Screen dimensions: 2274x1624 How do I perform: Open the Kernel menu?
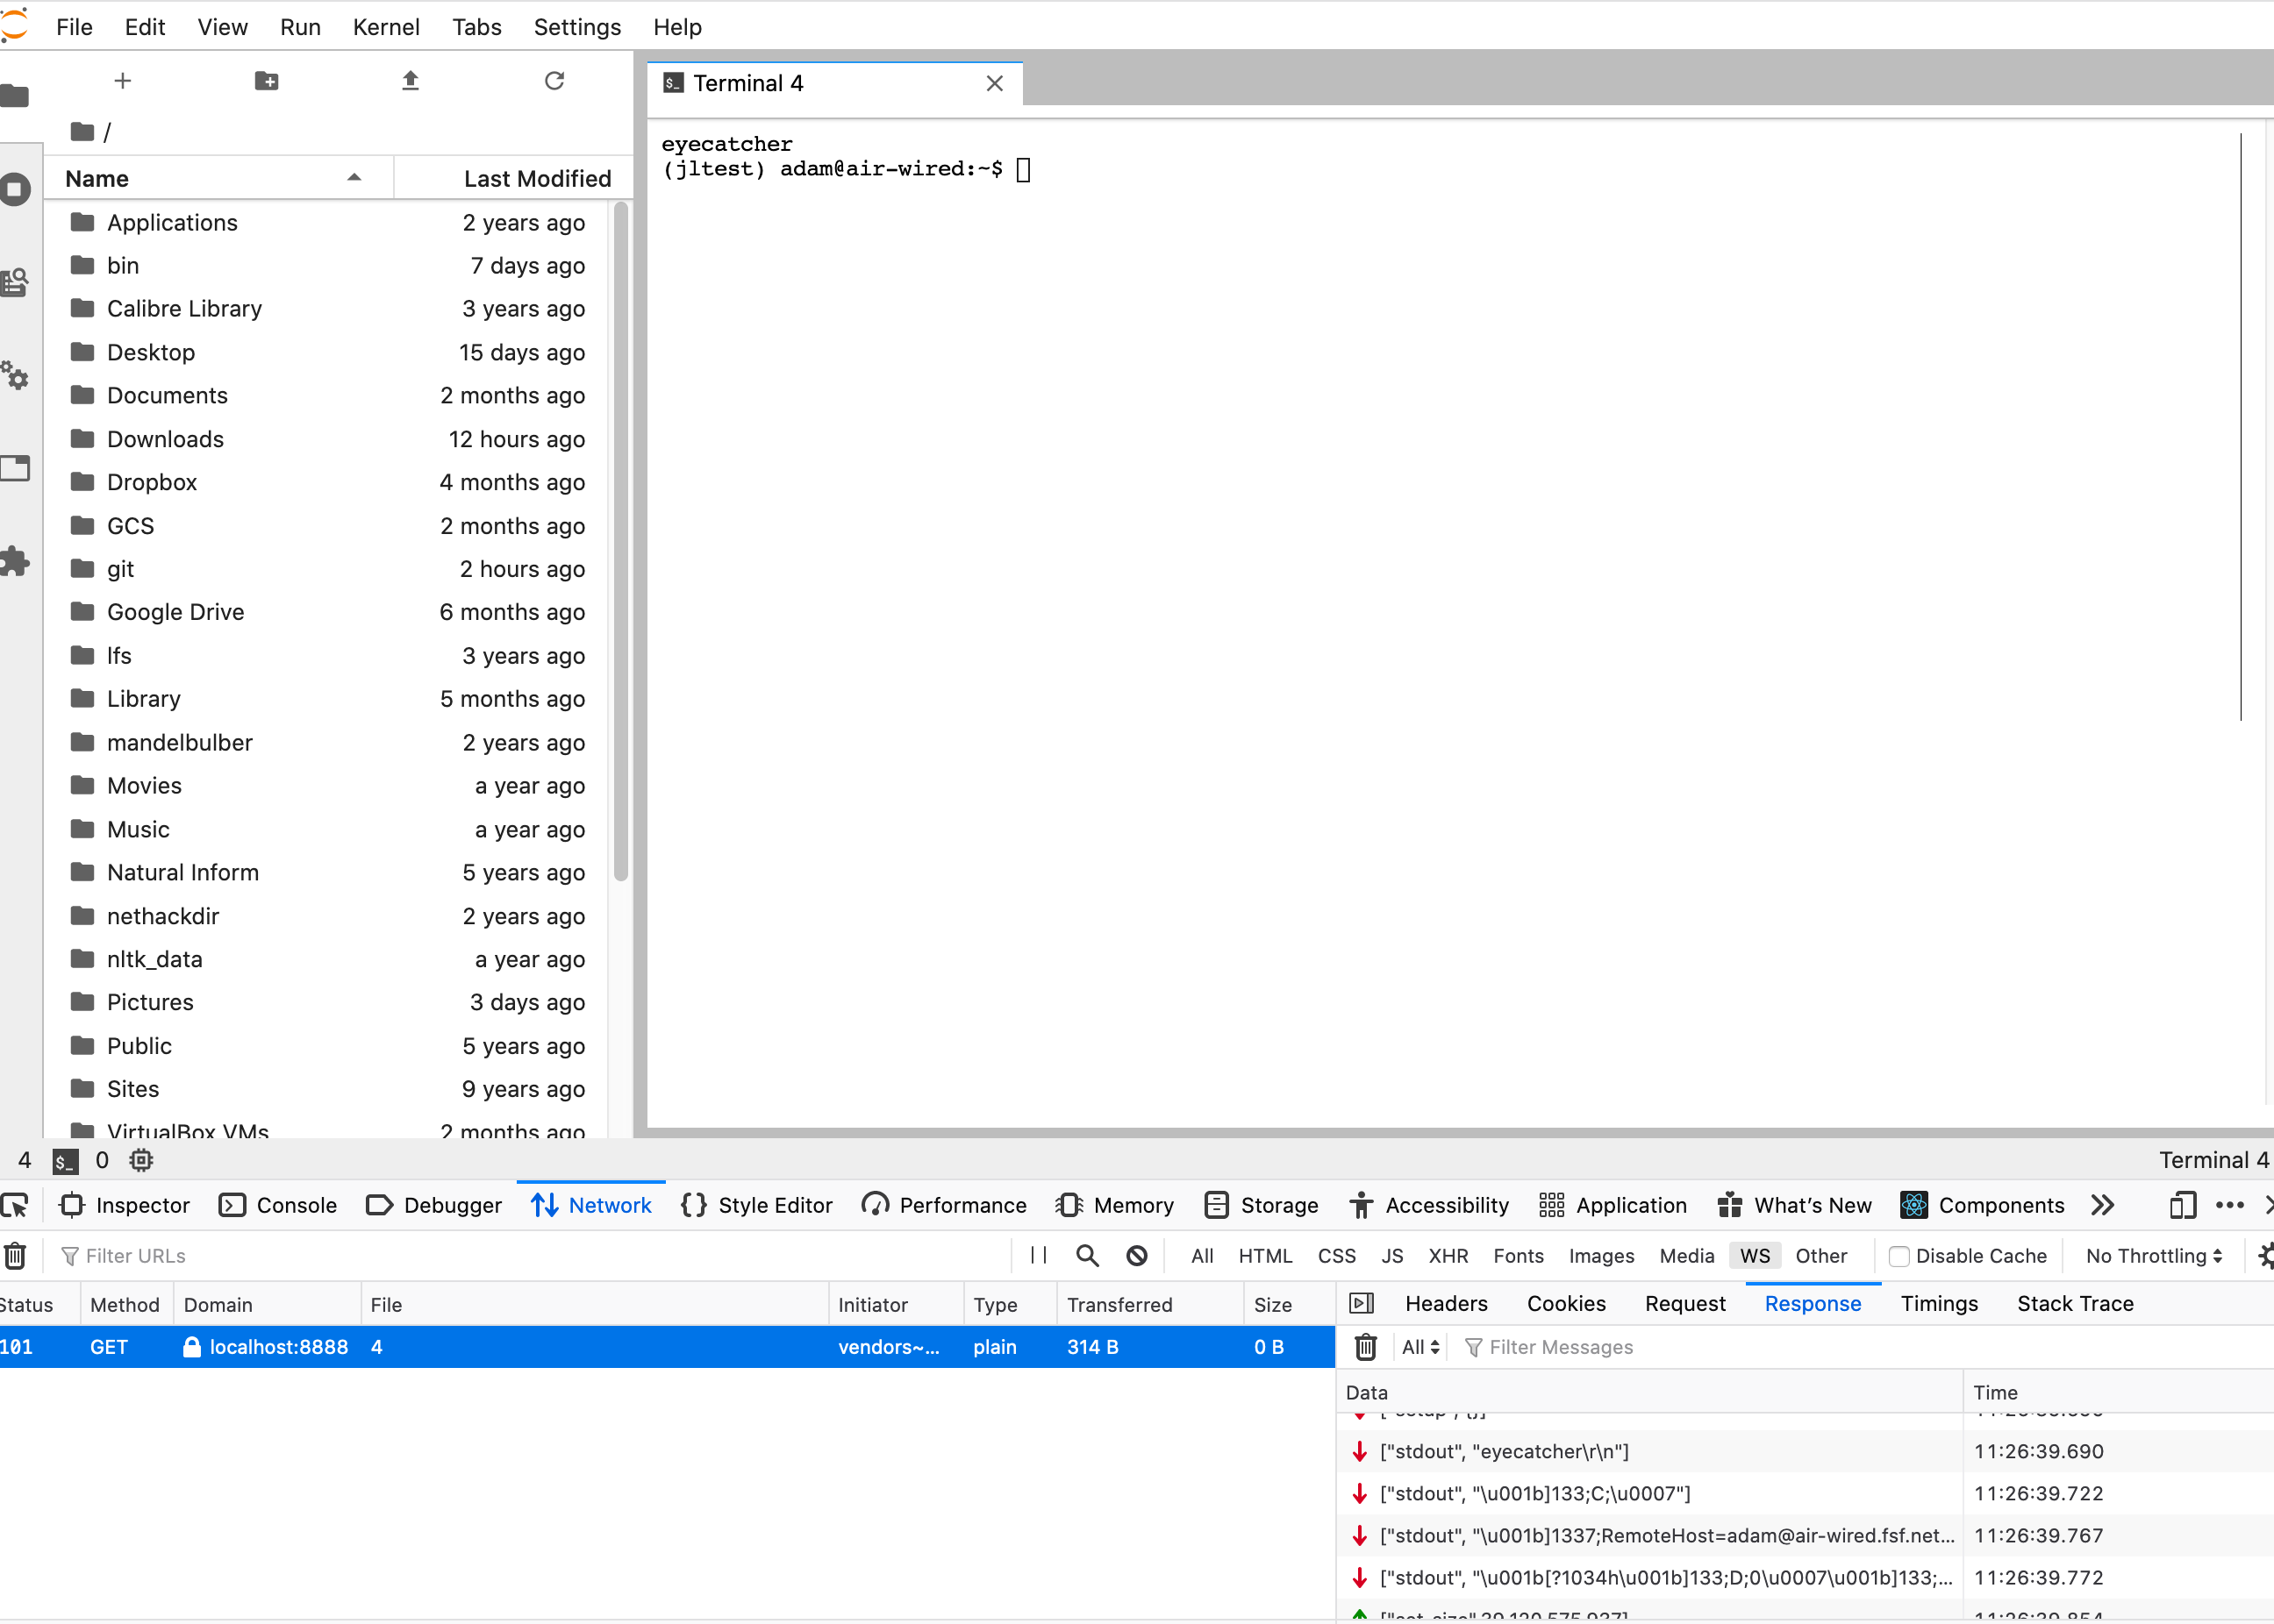(385, 27)
